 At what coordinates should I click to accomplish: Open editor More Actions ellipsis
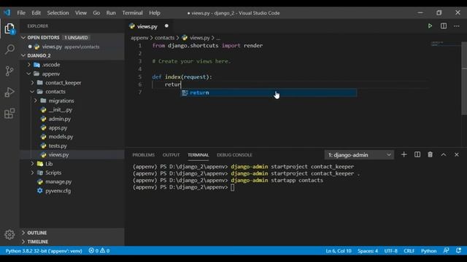(x=457, y=26)
